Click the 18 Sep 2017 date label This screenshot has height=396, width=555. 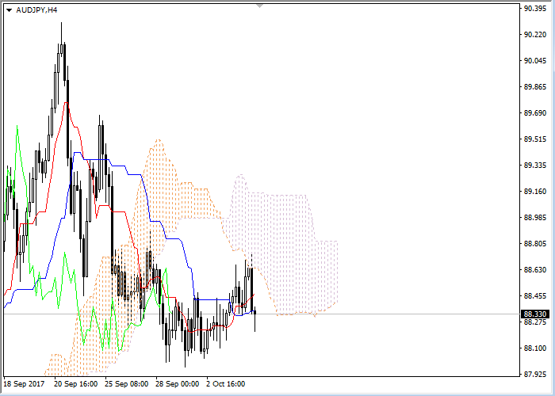coord(24,384)
